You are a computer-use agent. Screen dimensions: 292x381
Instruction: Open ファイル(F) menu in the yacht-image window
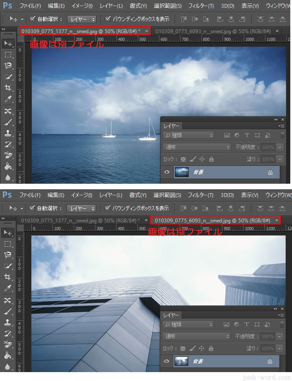tap(30, 6)
